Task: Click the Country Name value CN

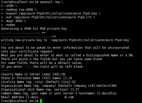Action: pyautogui.click(x=63, y=74)
